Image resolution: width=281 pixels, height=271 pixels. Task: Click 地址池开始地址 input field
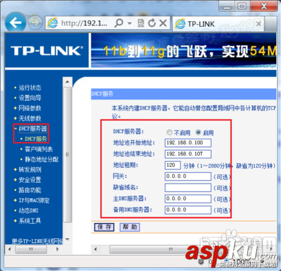pyautogui.click(x=188, y=143)
